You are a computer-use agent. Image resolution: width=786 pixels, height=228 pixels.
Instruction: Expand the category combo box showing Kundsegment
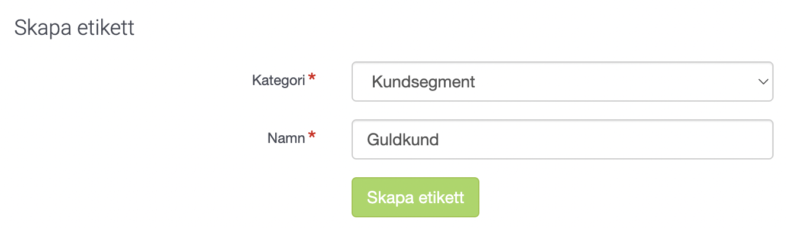(562, 82)
